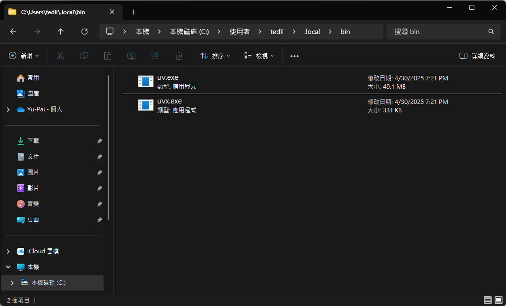The height and width of the screenshot is (306, 506).
Task: Jump to tedli in the breadcrumb path
Action: pos(276,31)
